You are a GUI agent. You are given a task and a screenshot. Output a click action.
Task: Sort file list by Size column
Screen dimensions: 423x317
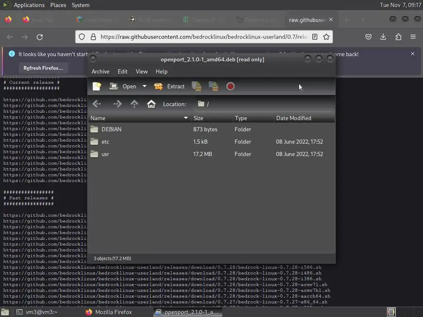pos(212,118)
